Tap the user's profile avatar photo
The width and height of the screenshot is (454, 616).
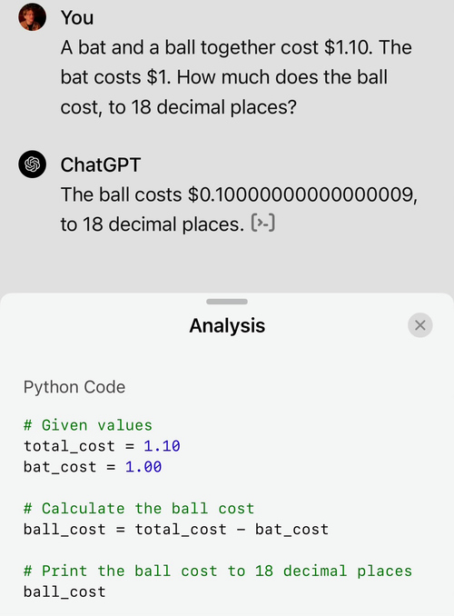point(32,17)
